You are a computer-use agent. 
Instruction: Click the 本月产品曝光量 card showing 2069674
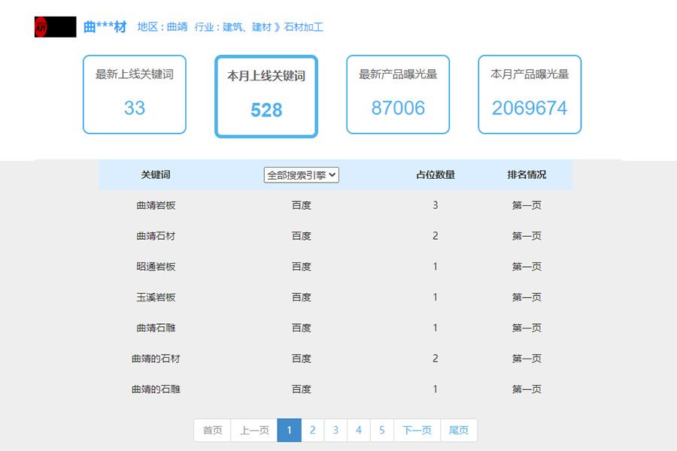pyautogui.click(x=530, y=94)
